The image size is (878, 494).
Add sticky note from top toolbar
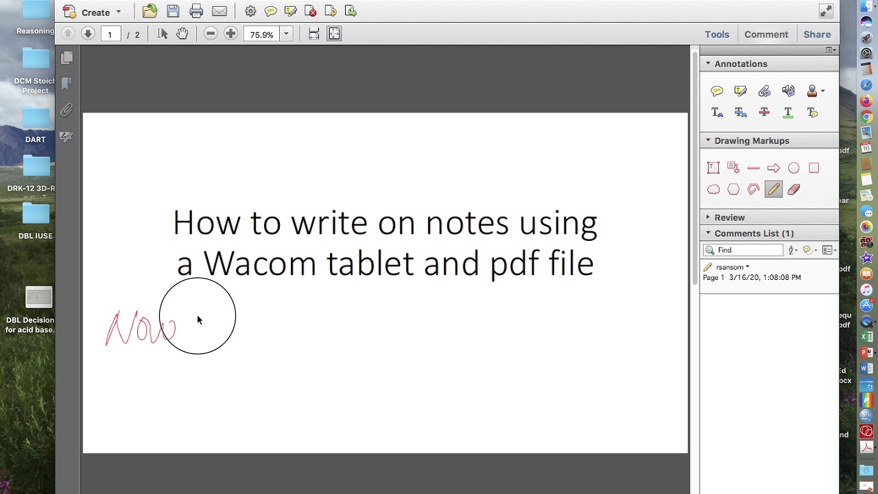270,11
